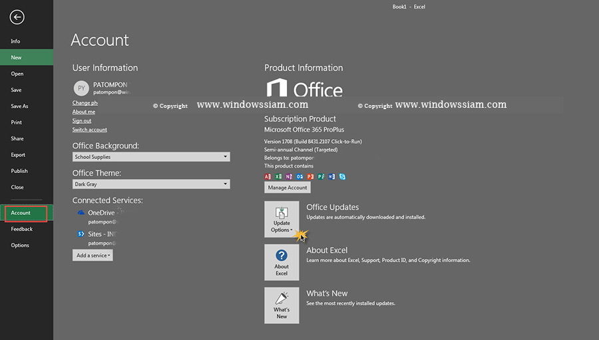Select Account in the sidebar
This screenshot has height=340, width=599.
(27, 213)
